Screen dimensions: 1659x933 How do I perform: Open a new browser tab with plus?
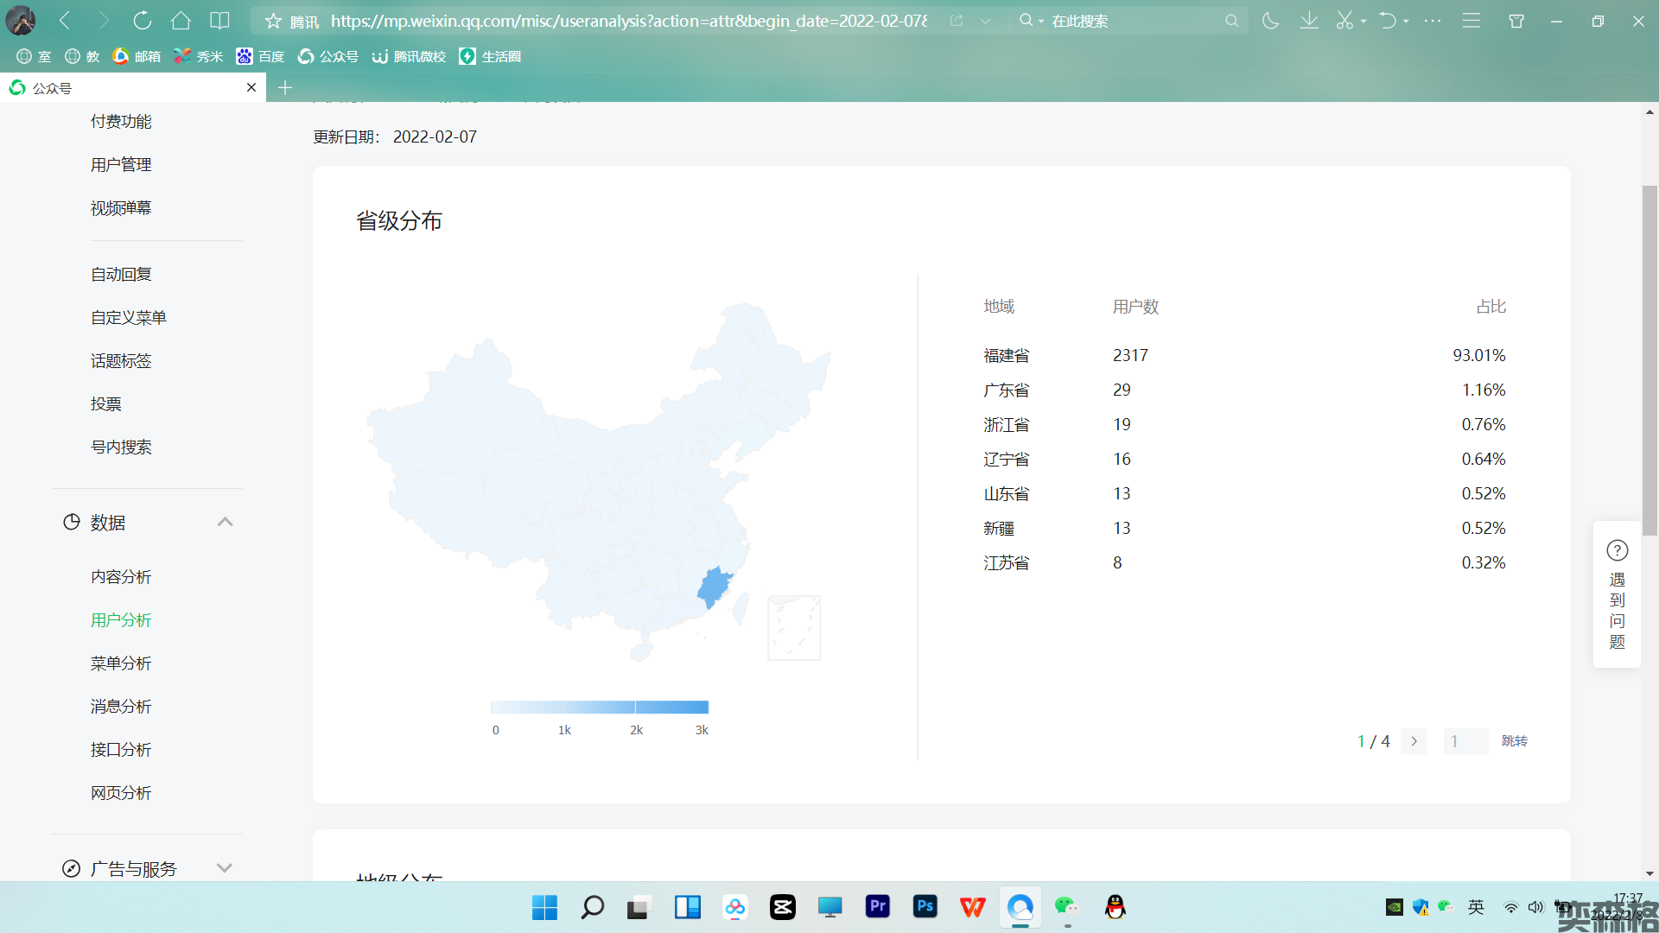pyautogui.click(x=285, y=87)
